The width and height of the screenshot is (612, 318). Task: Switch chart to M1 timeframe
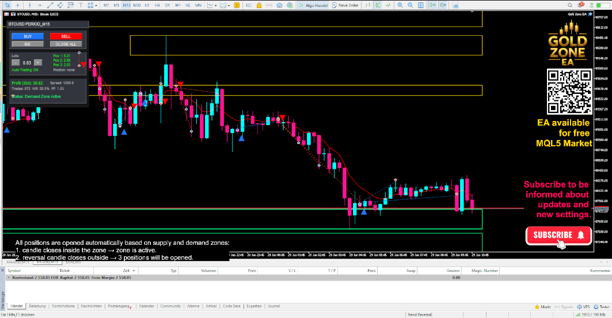[106, 5]
